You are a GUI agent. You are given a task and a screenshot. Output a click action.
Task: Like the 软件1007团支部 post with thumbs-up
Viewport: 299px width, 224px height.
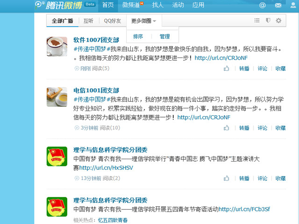click(x=226, y=69)
